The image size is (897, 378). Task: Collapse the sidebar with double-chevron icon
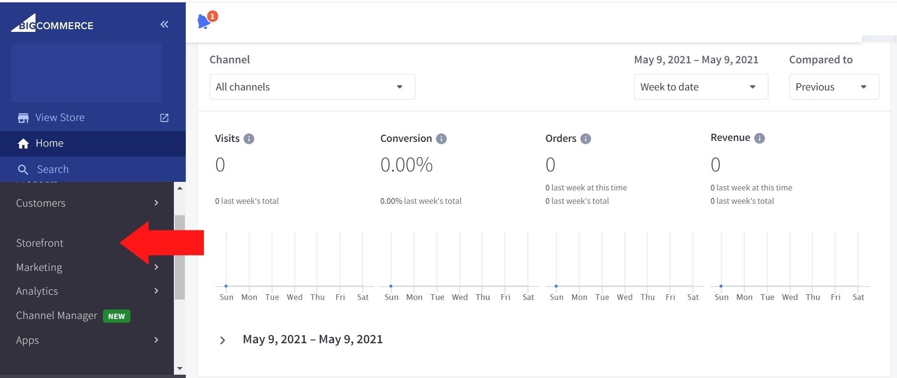click(x=164, y=24)
